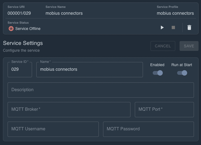Click the Service ID field containing 029
Image resolution: width=201 pixels, height=145 pixels.
coord(20,70)
